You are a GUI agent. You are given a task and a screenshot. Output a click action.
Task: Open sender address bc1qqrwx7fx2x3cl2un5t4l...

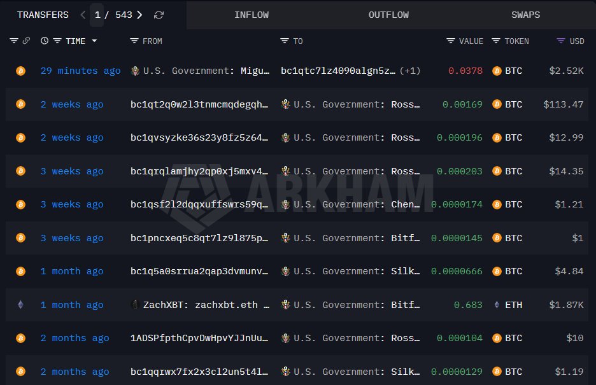point(199,372)
